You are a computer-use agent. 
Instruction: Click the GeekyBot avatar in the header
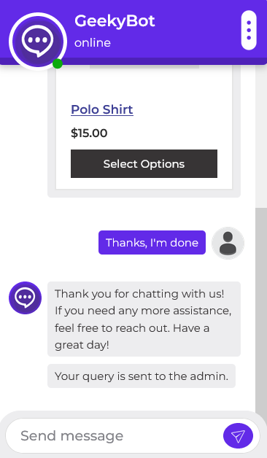tap(38, 41)
